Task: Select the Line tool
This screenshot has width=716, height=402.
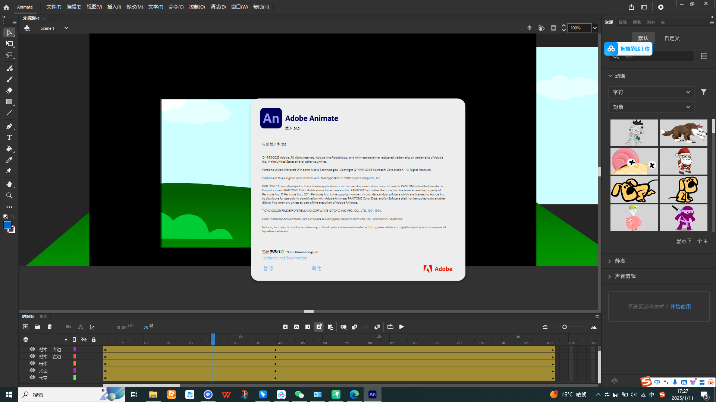Action: coord(9,113)
